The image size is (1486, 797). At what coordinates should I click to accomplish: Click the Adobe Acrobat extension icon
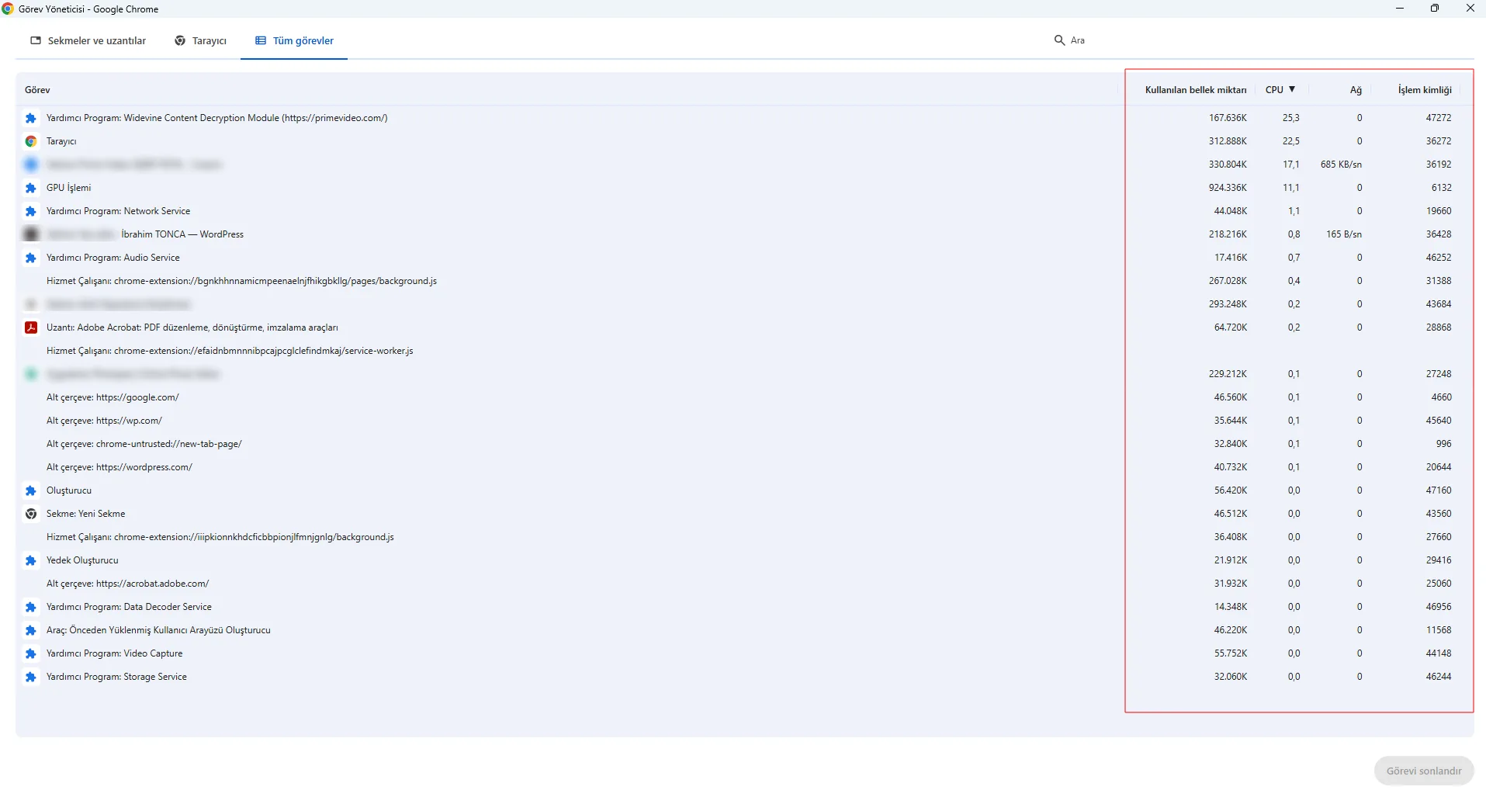pos(31,327)
